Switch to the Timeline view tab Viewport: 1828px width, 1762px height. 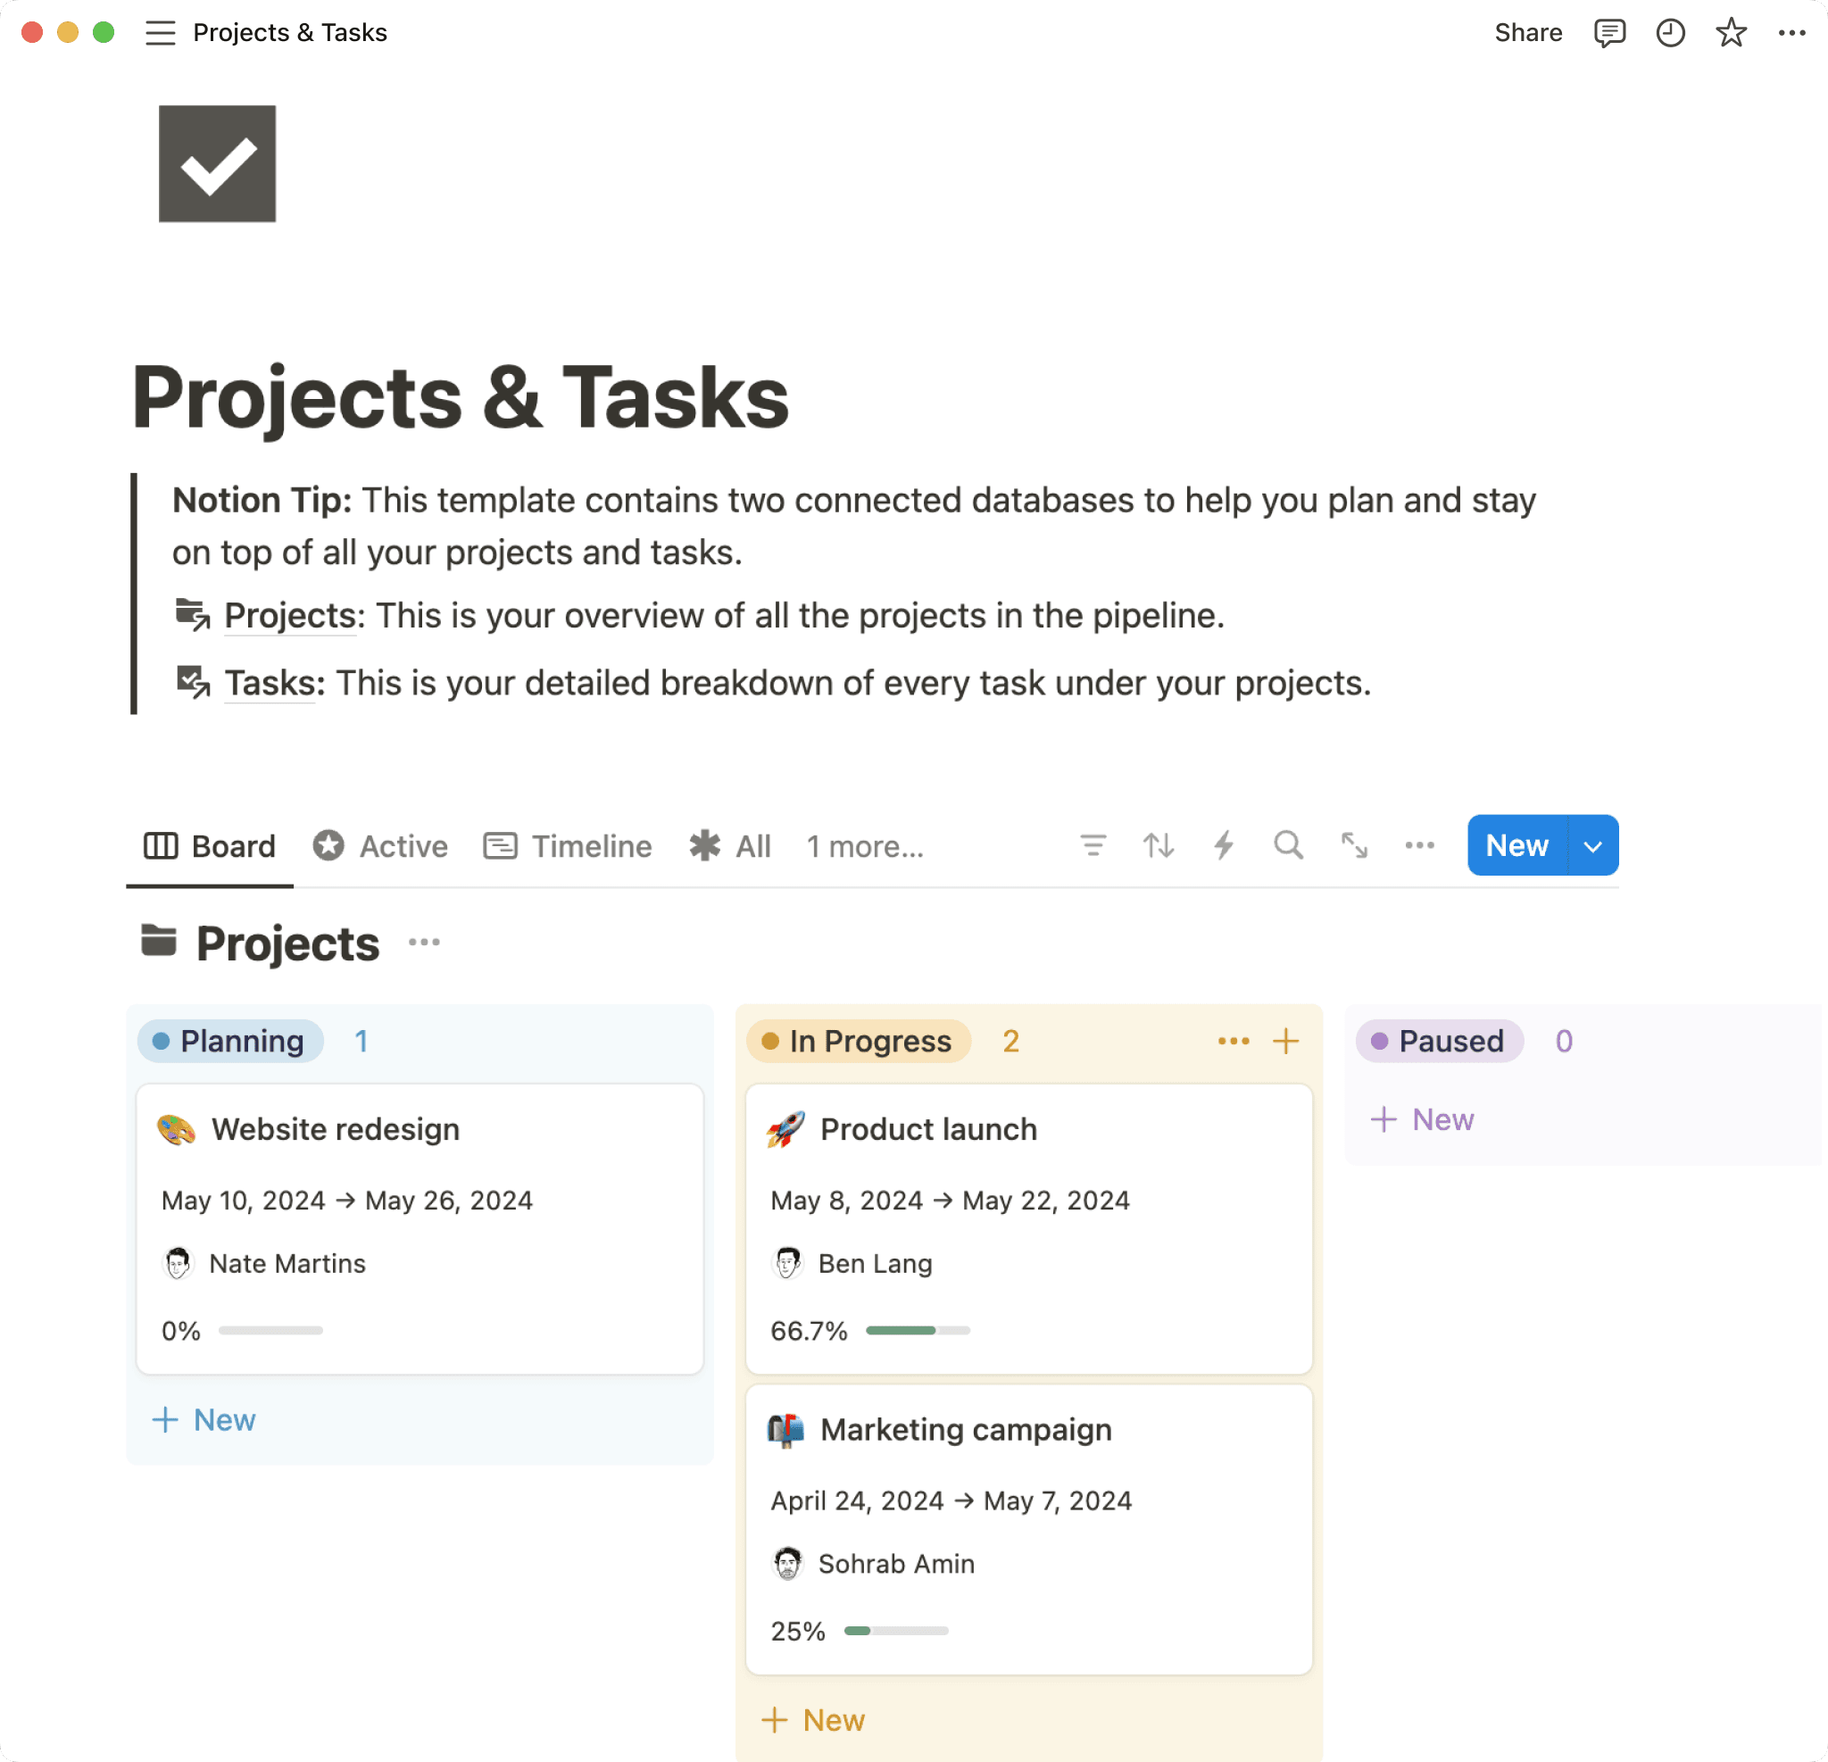click(x=568, y=847)
